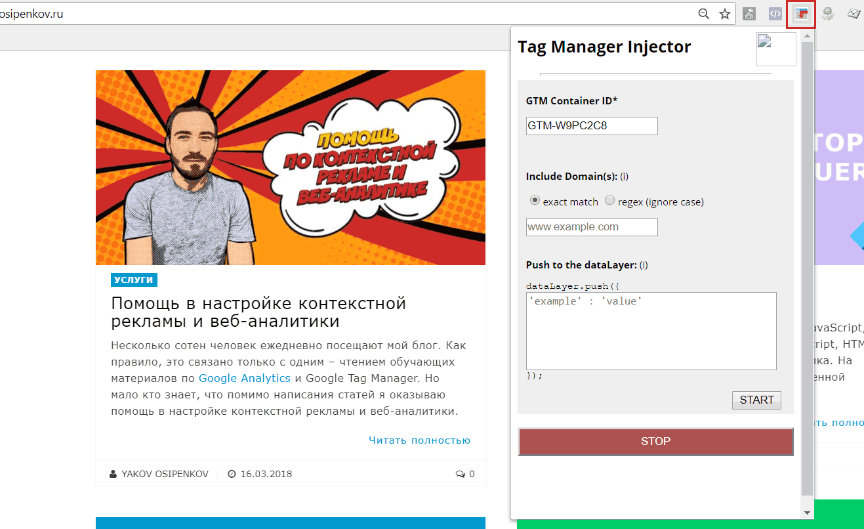The height and width of the screenshot is (529, 864).
Task: Focus the www.example.com domain field
Action: point(592,227)
